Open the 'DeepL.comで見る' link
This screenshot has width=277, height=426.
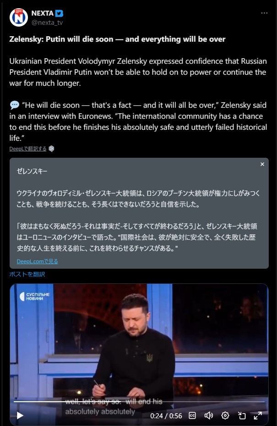[x=37, y=261]
